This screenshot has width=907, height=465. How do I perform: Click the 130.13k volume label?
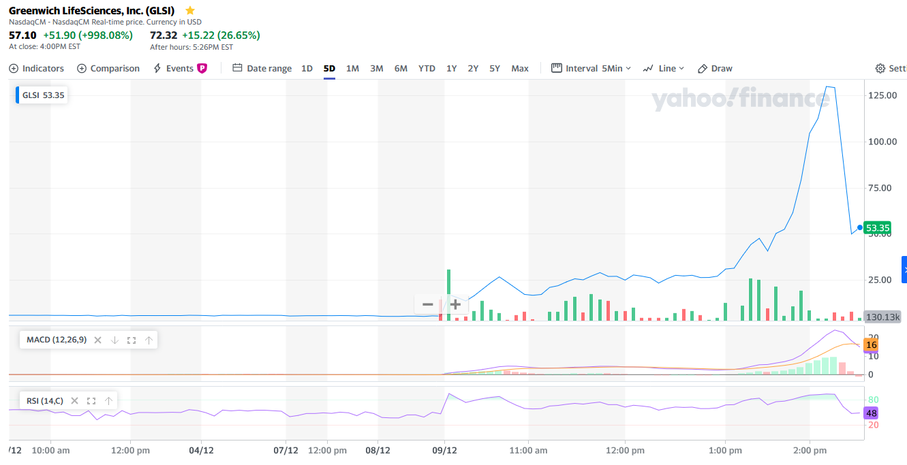point(882,317)
